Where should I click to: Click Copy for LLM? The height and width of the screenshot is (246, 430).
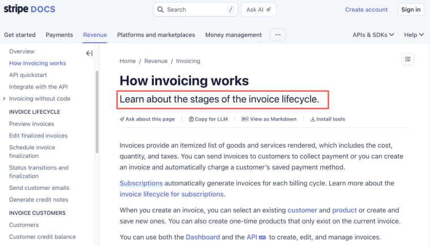point(208,119)
